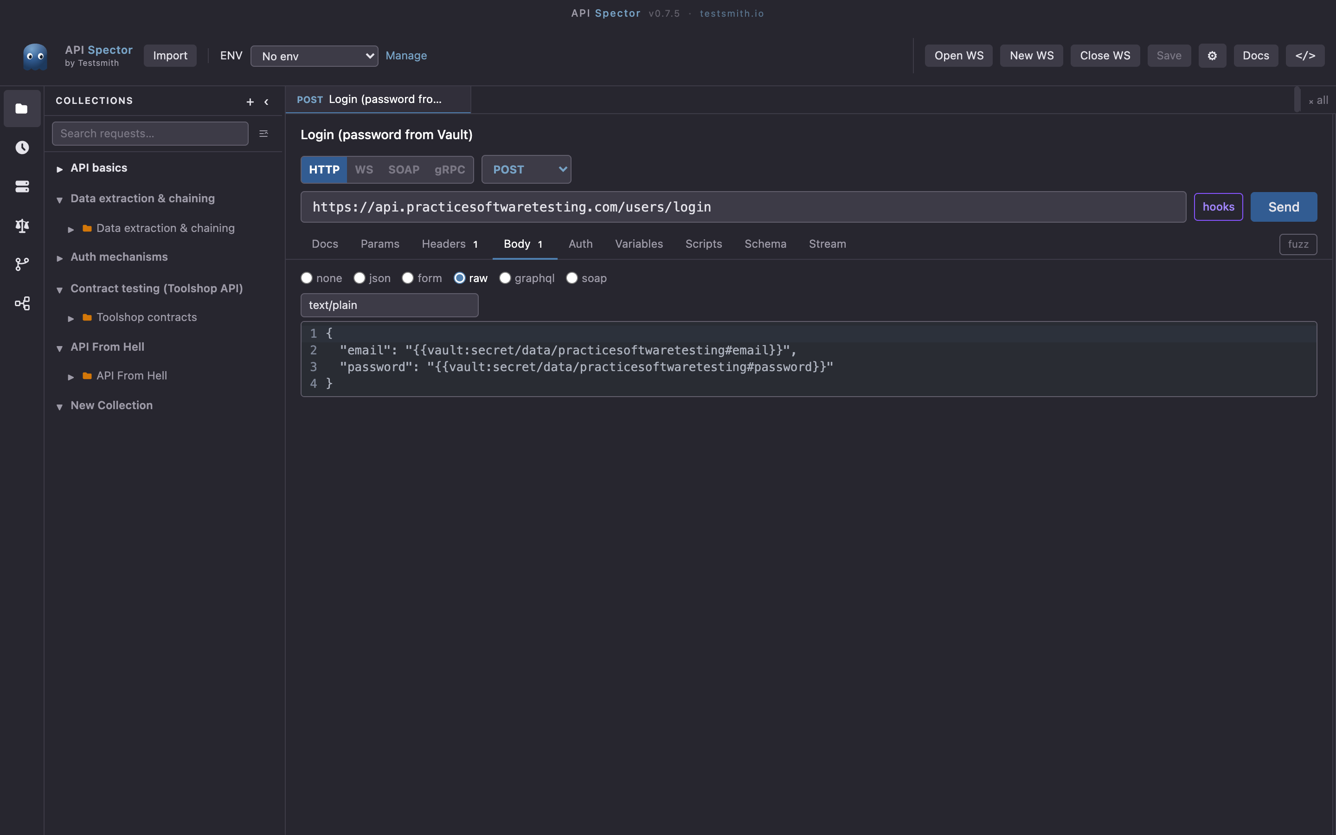Switch protocol to gRPC
This screenshot has width=1336, height=835.
tap(450, 169)
